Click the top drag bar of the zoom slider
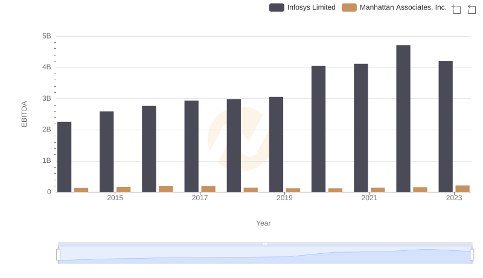Screen dimensions: 483x278 point(265,244)
